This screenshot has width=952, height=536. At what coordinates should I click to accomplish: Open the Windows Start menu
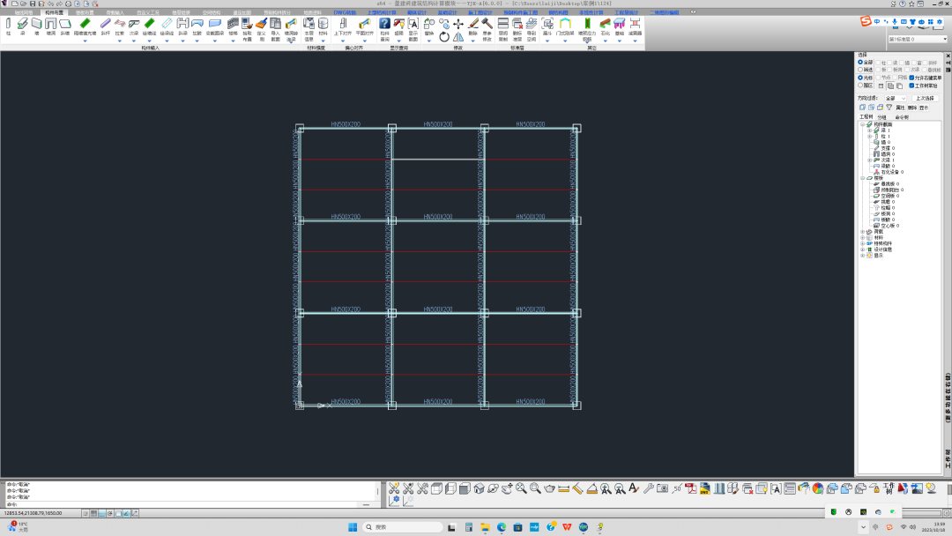tap(353, 527)
